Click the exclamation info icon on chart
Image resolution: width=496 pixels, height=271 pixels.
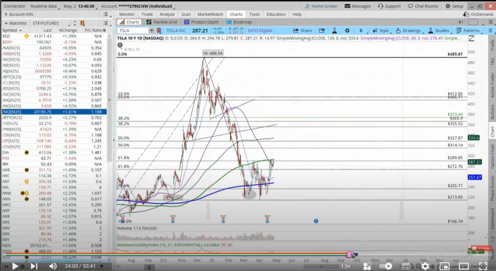coord(120,45)
